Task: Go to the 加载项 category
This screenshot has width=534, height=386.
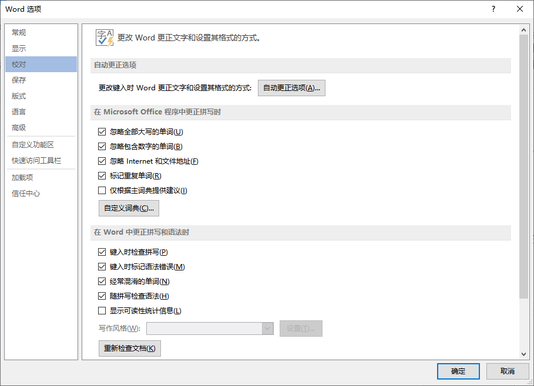Action: coord(41,178)
